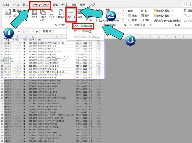Select column E header
192x143 pixels.
point(56,37)
